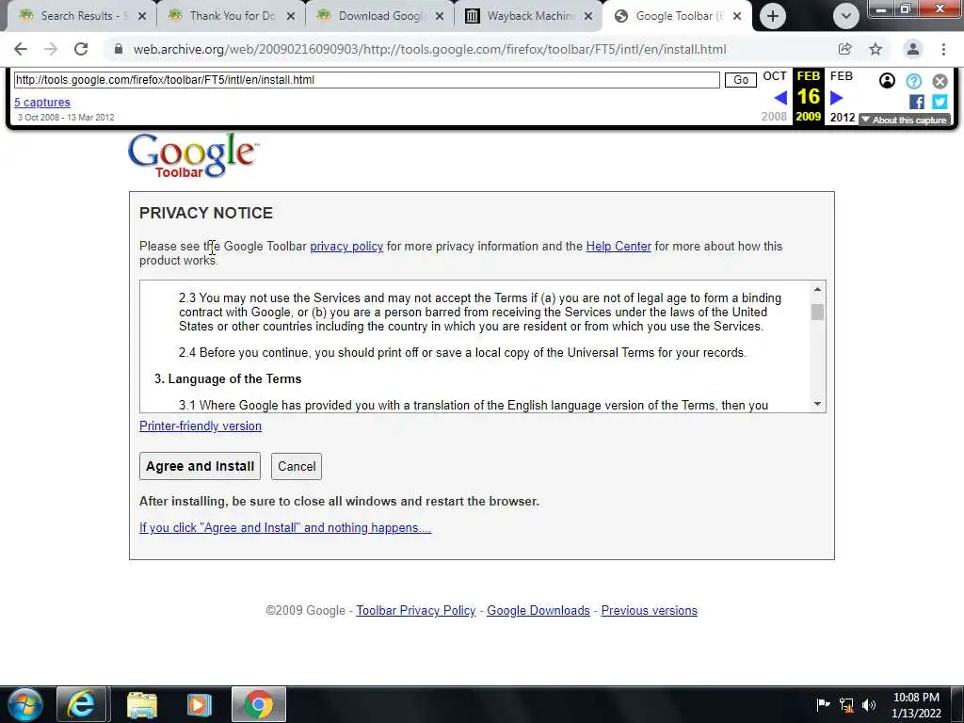
Task: Open the 5 captures link
Action: [x=42, y=102]
